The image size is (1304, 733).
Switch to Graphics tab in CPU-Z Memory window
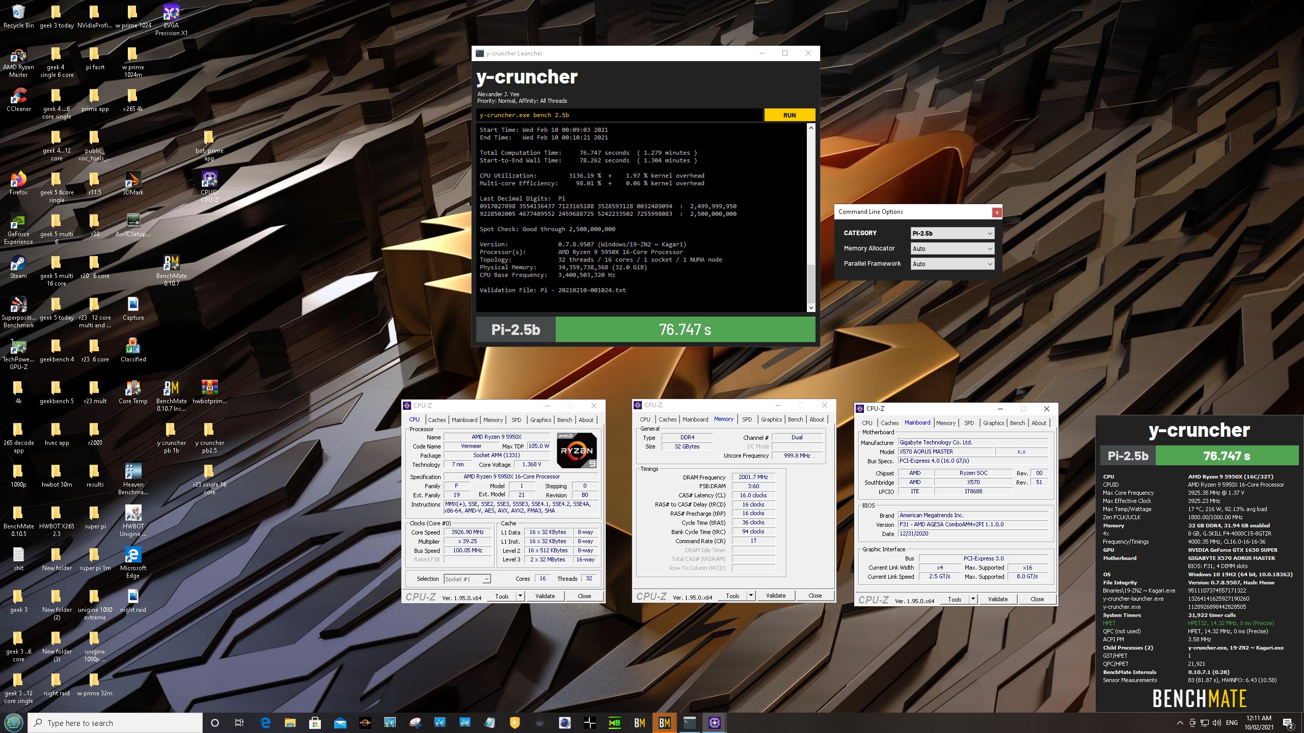click(x=771, y=419)
